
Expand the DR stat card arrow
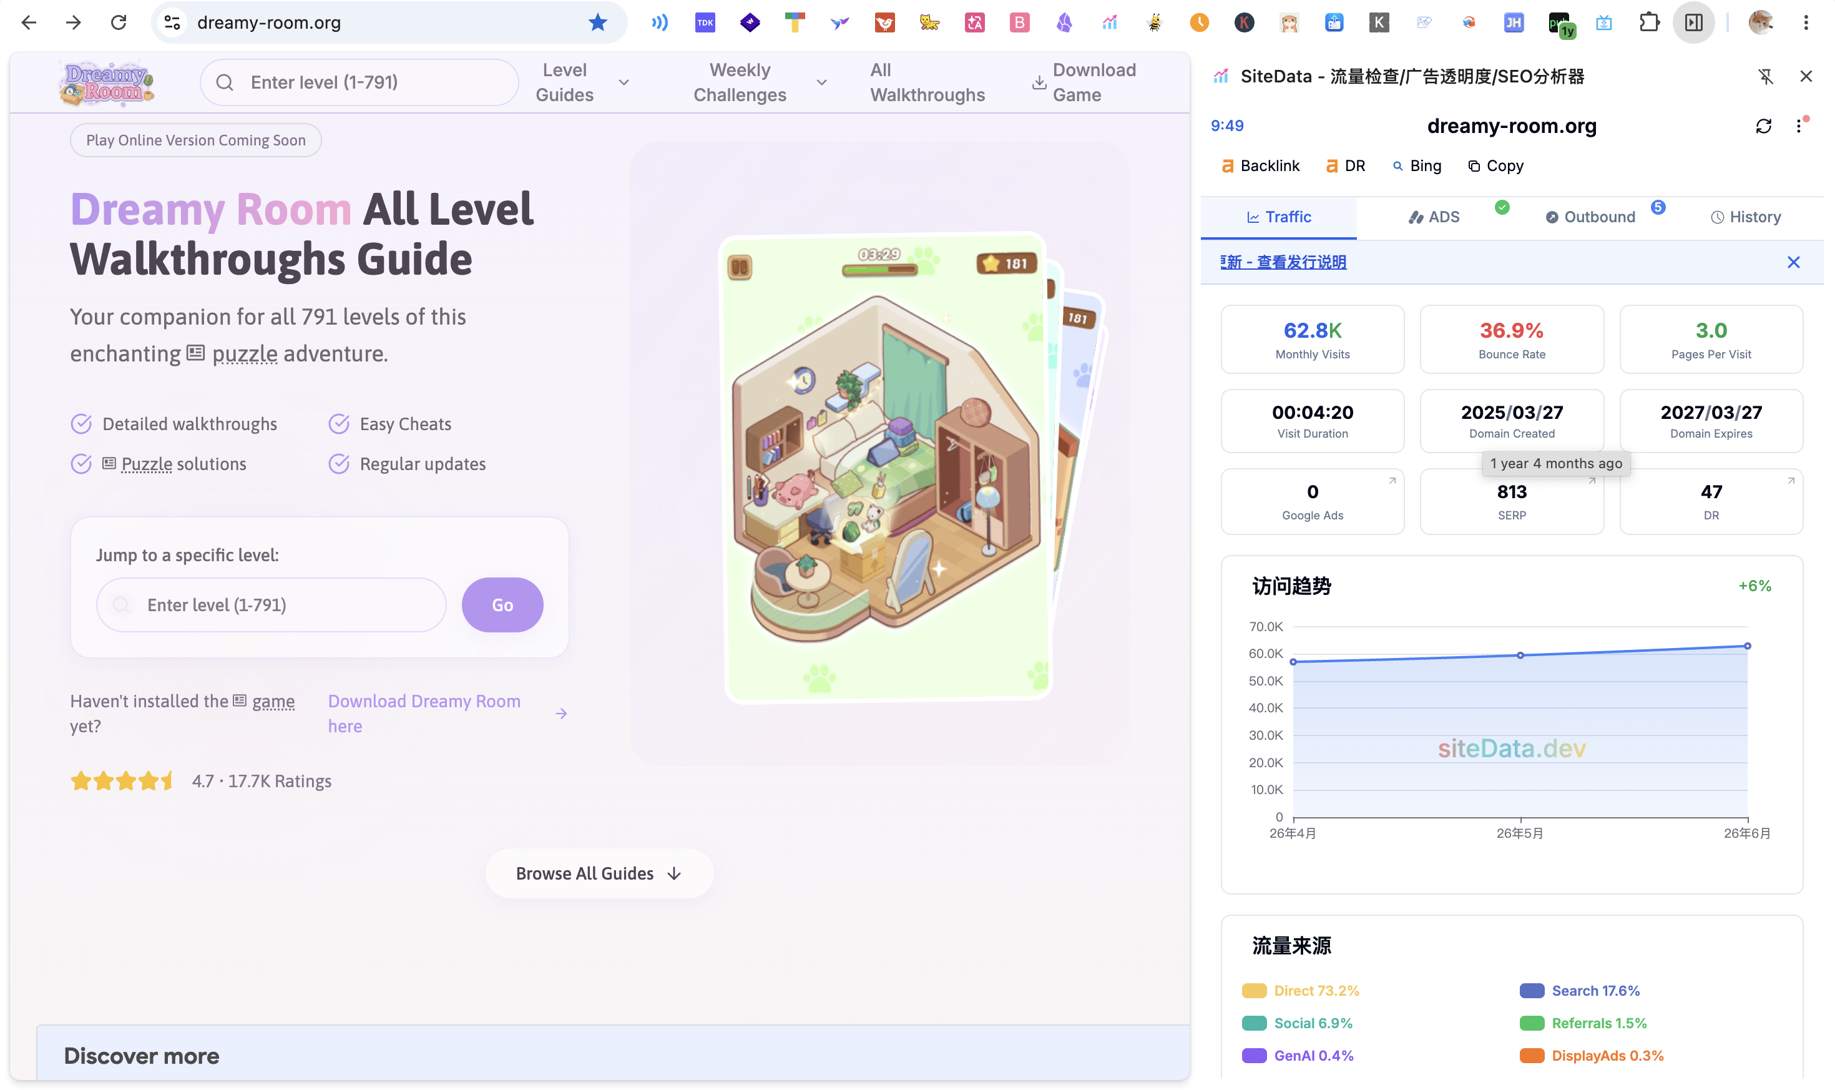point(1790,481)
